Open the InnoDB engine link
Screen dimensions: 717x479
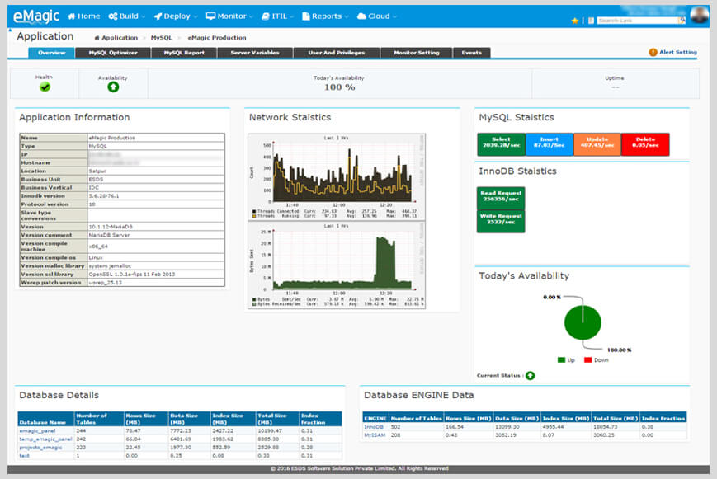(x=374, y=427)
